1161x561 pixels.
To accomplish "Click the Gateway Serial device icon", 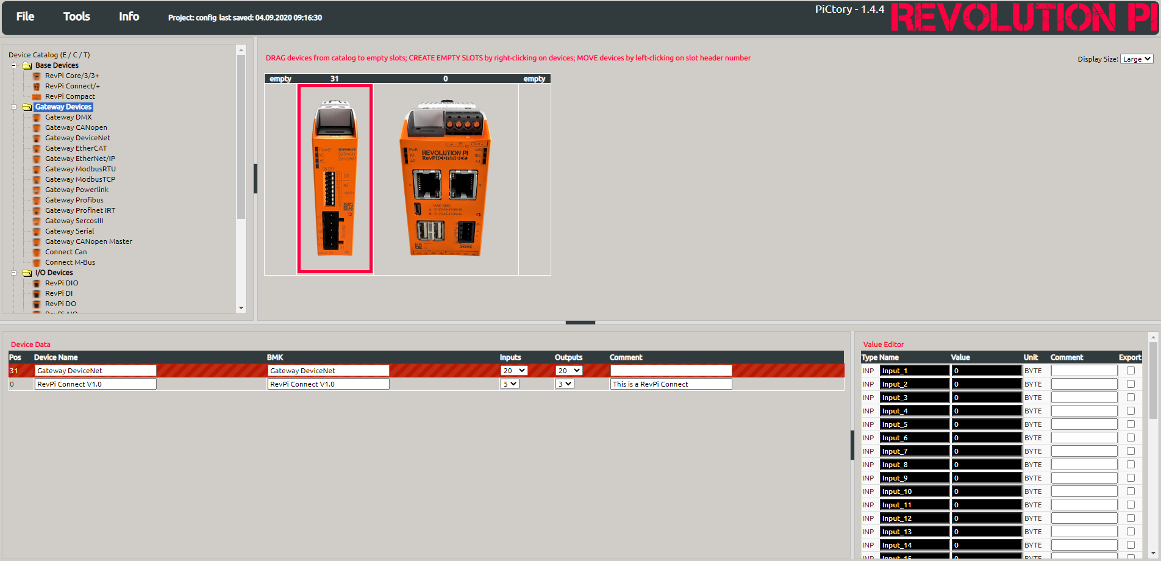I will [37, 231].
